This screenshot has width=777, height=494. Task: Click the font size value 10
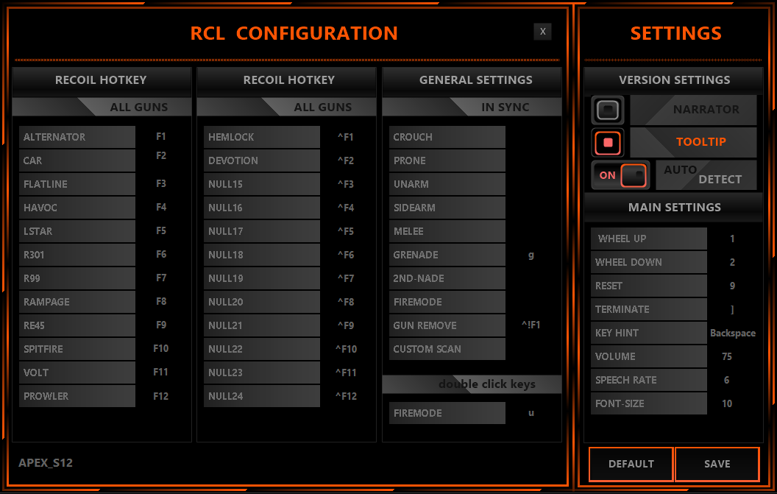(727, 403)
